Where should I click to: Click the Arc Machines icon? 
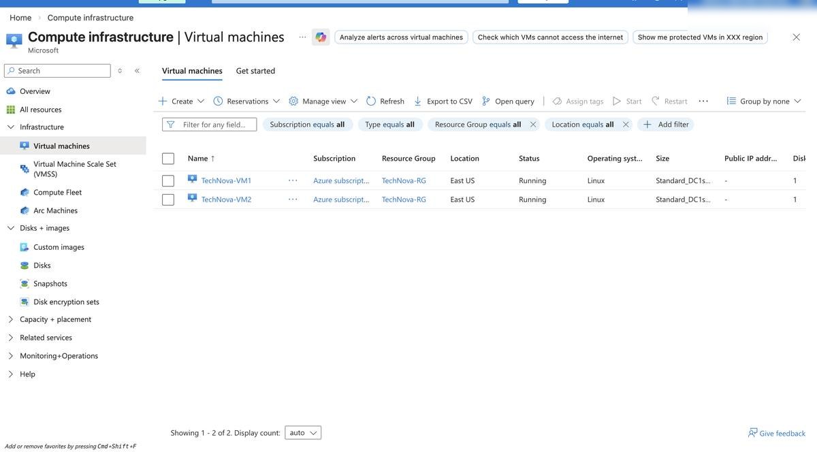coord(25,211)
